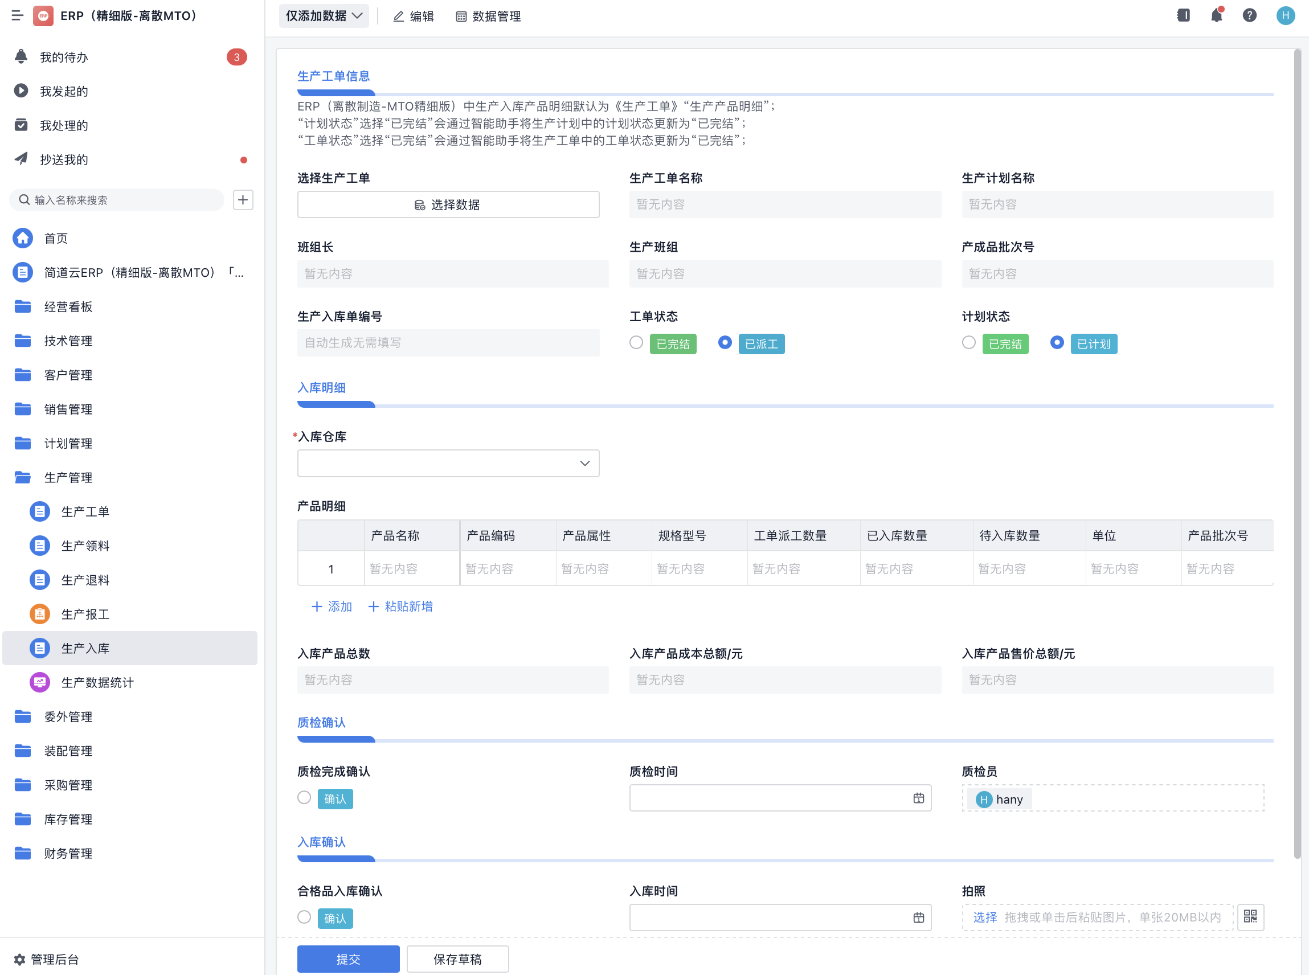
Task: Click the user avatar H at top right
Action: point(1285,15)
